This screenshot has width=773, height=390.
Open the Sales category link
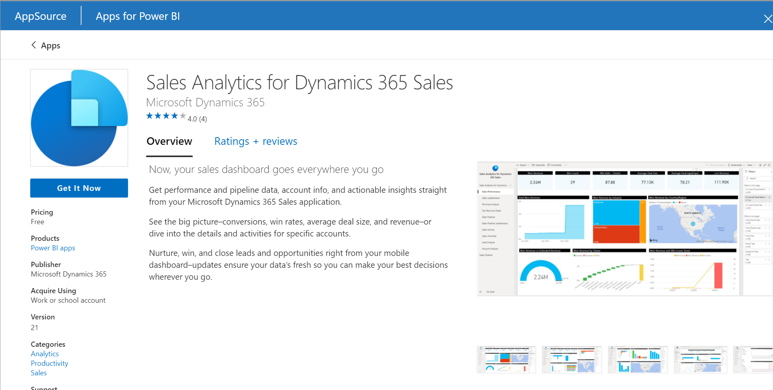(x=39, y=373)
